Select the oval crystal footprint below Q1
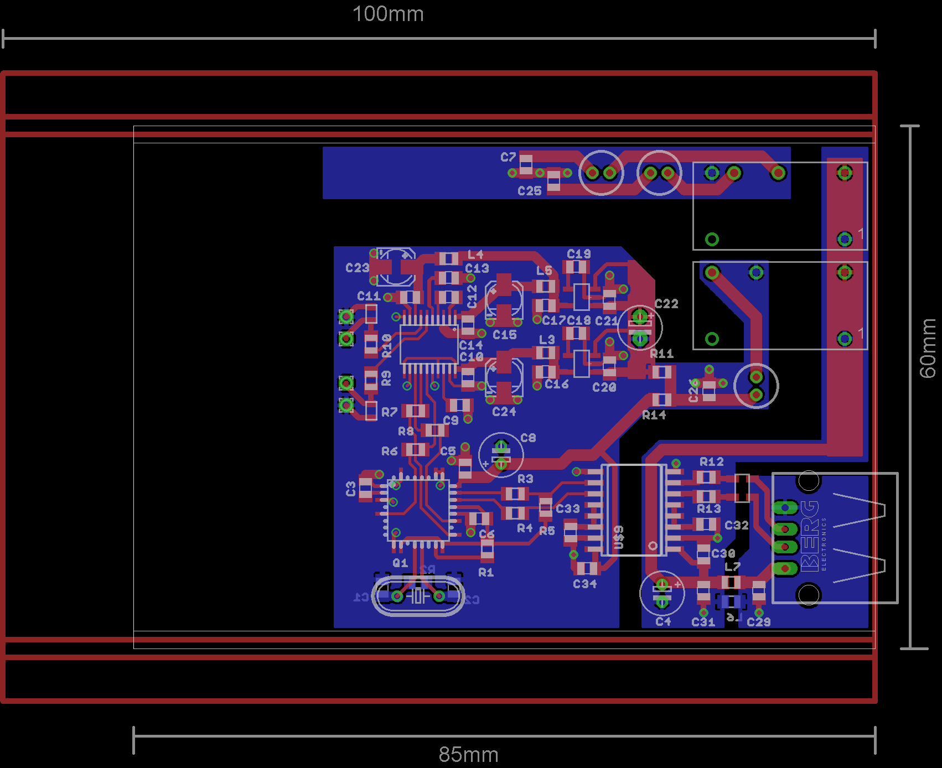This screenshot has height=768, width=942. [418, 596]
